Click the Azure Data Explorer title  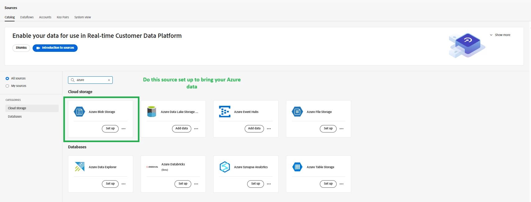point(103,167)
